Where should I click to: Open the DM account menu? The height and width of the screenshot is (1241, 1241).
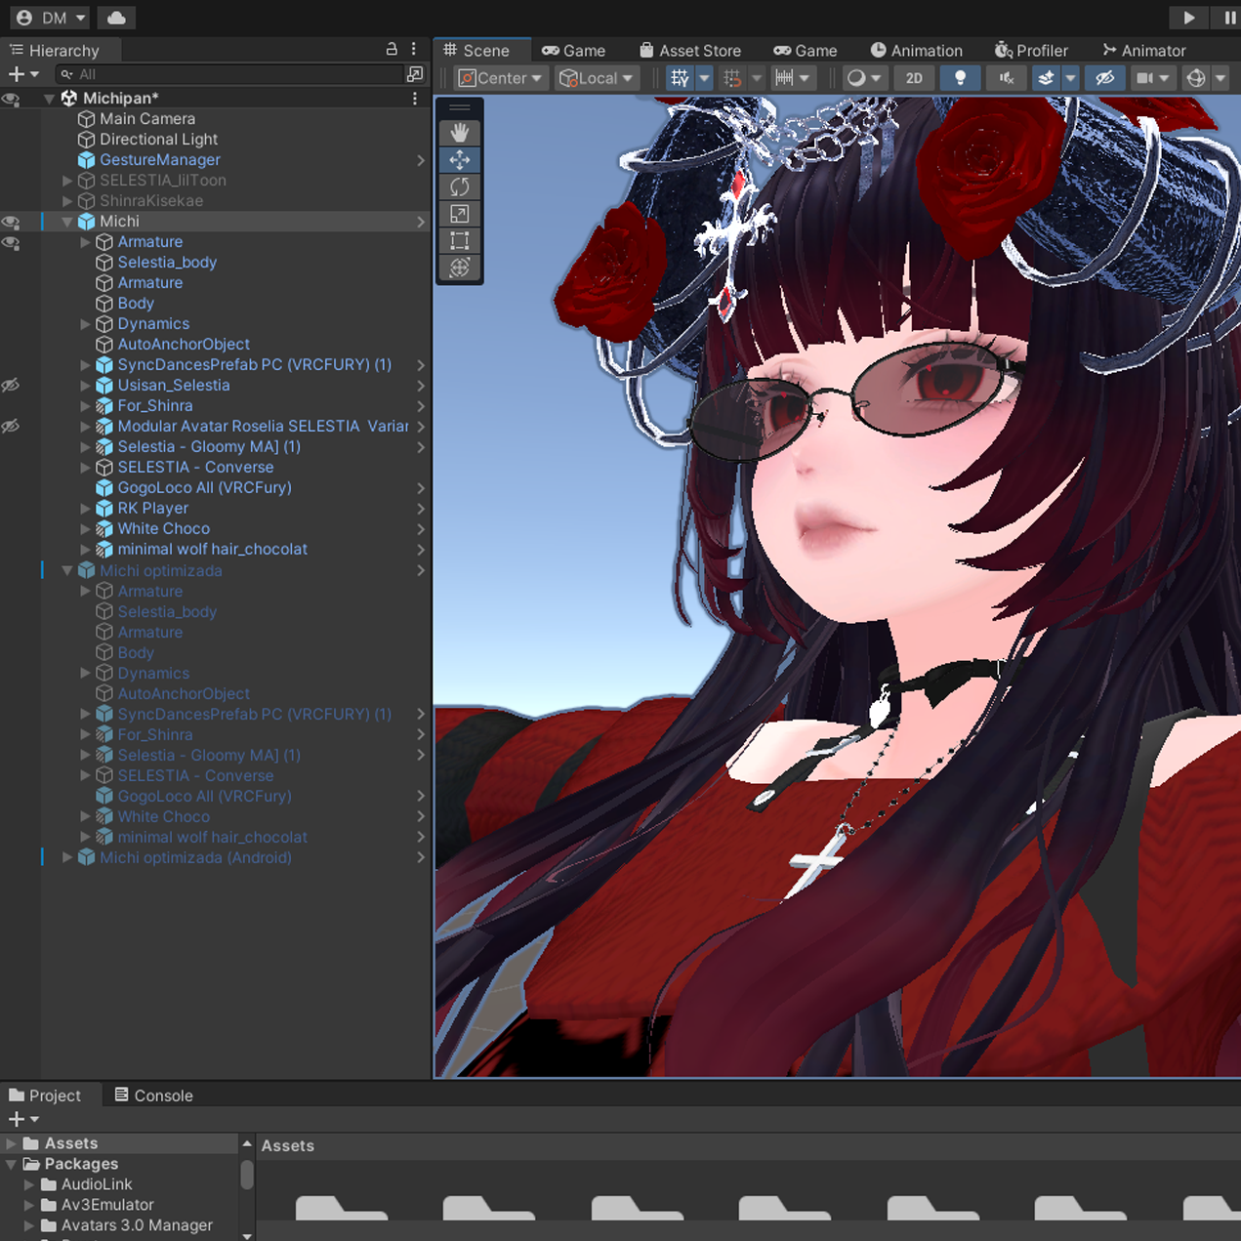(x=52, y=18)
